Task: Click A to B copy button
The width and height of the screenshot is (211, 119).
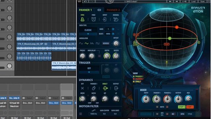Action: (184, 1)
